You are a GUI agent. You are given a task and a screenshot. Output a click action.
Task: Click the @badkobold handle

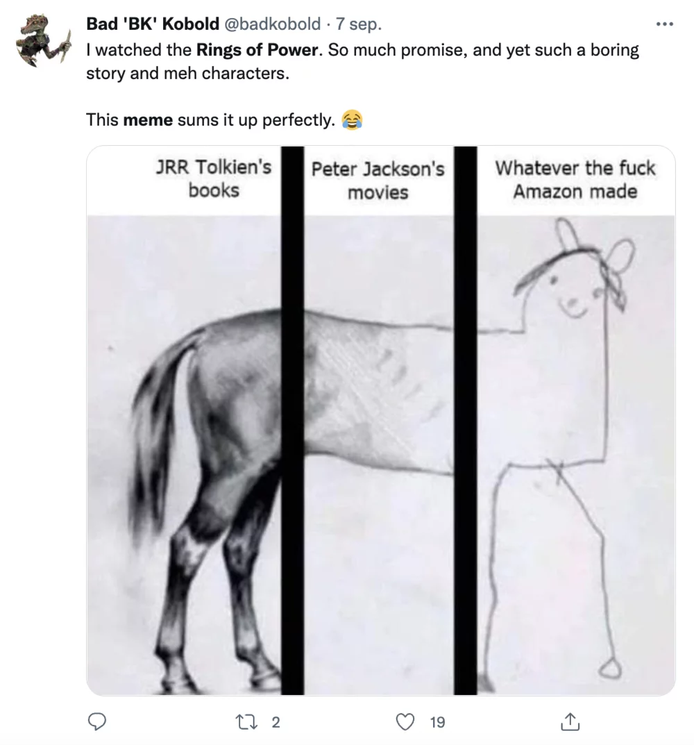pyautogui.click(x=272, y=24)
